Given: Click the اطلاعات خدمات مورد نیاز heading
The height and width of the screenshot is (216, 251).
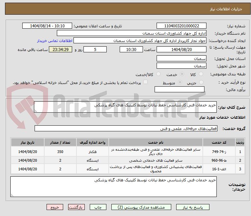Looking at the screenshot, I should (222, 117).
